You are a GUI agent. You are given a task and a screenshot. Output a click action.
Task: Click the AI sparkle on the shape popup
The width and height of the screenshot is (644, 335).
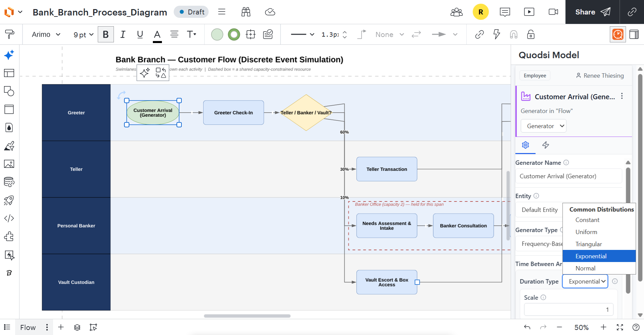(145, 73)
